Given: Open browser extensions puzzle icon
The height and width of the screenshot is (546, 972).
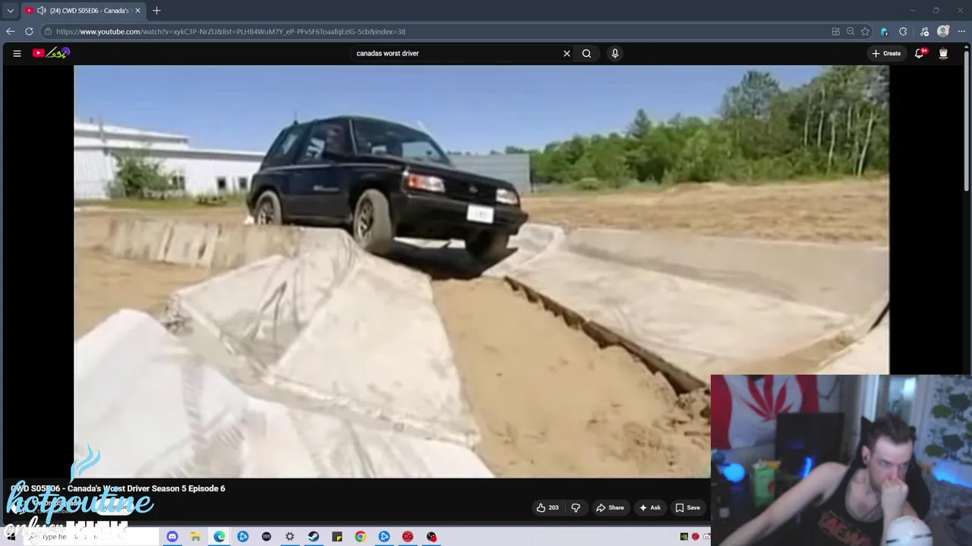Looking at the screenshot, I should [x=903, y=31].
